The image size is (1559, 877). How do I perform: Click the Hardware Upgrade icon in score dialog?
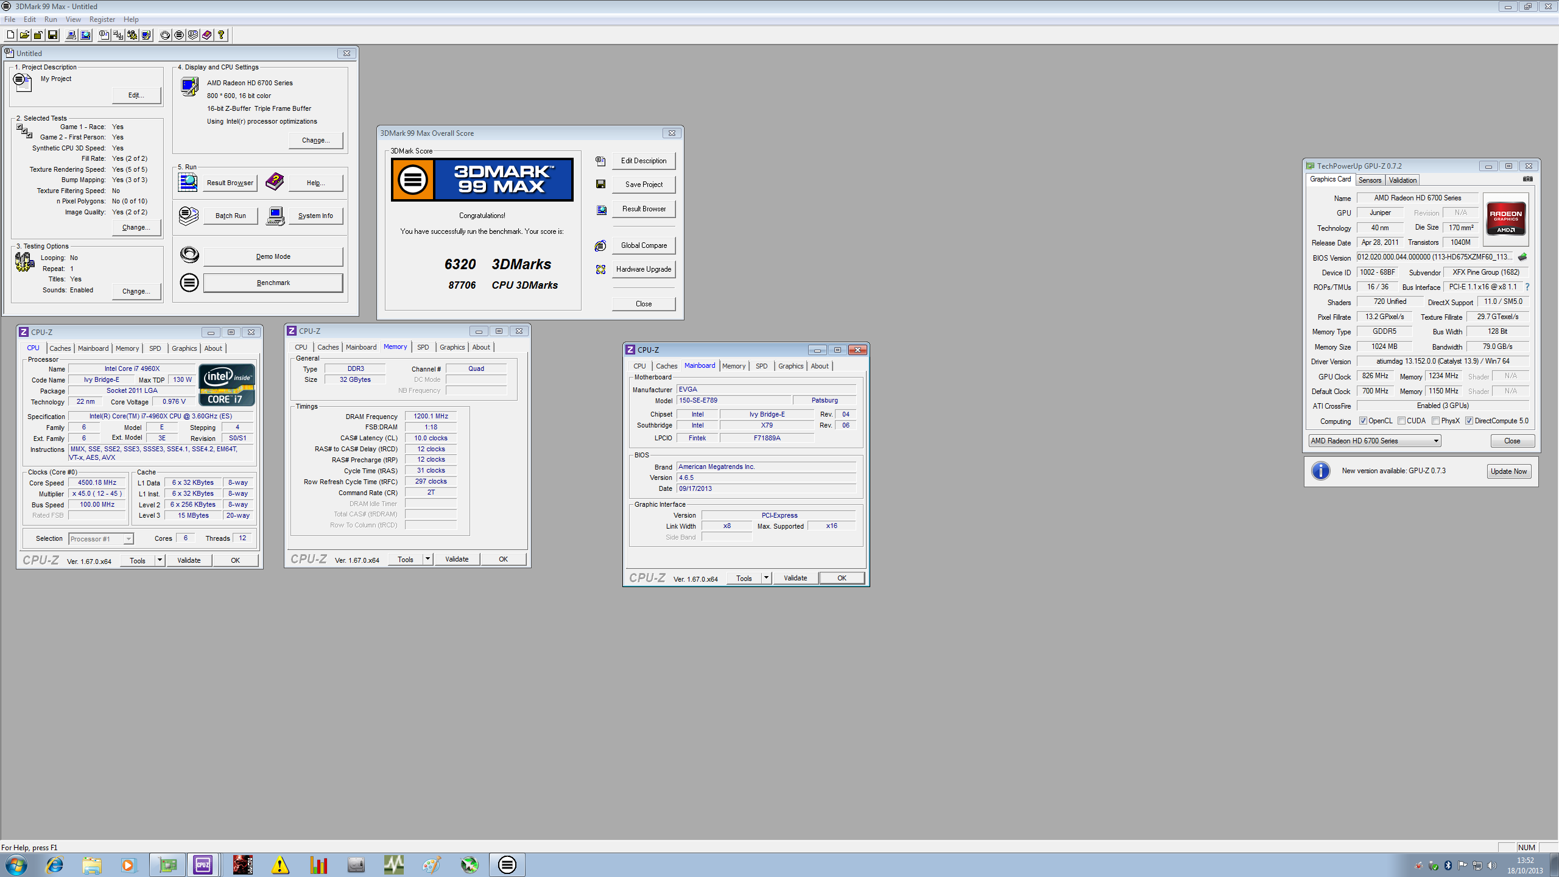click(600, 269)
